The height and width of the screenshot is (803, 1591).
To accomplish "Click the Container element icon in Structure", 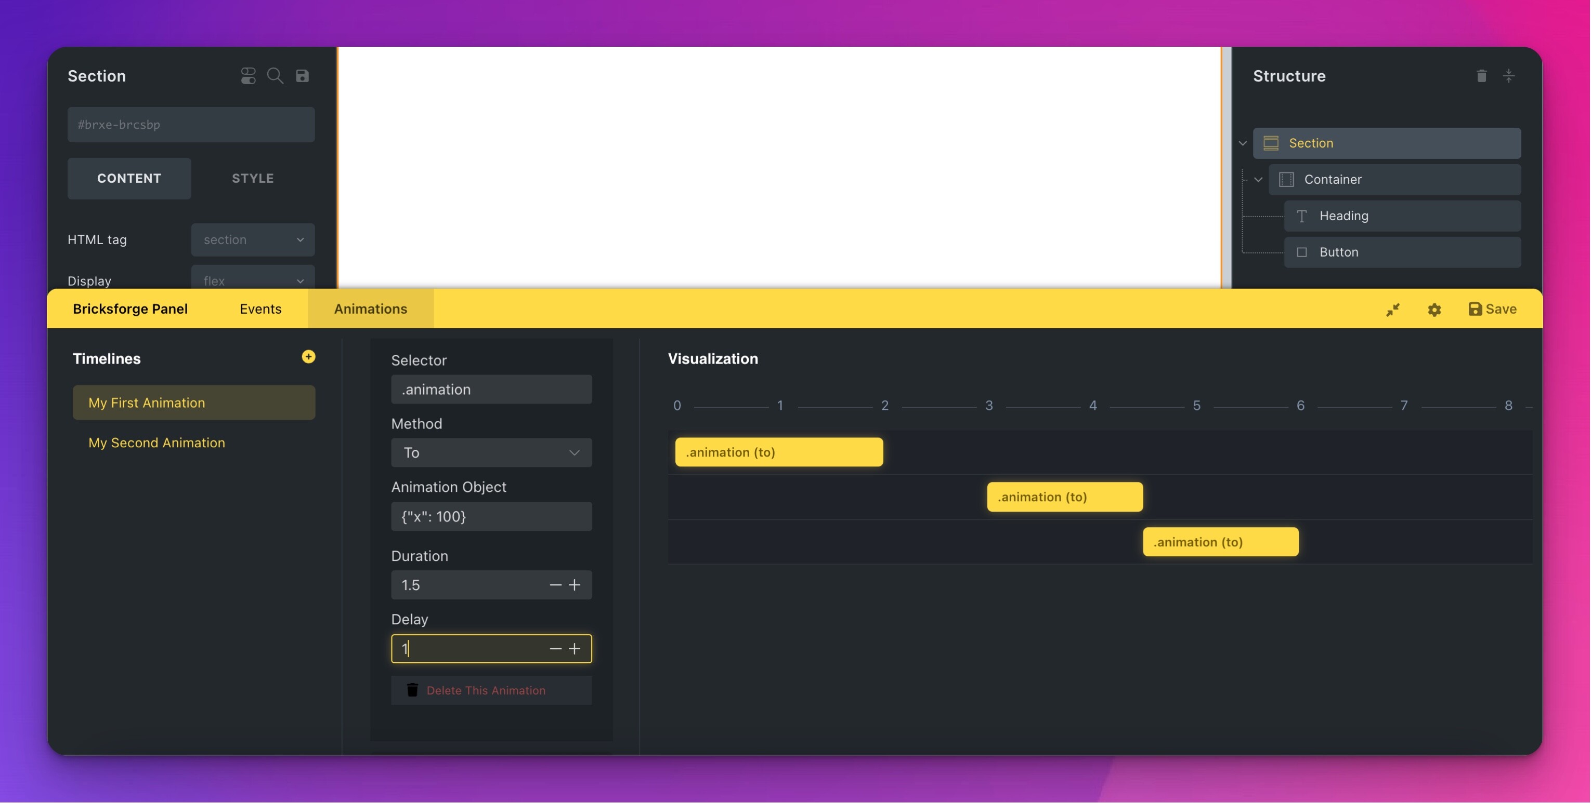I will tap(1286, 180).
